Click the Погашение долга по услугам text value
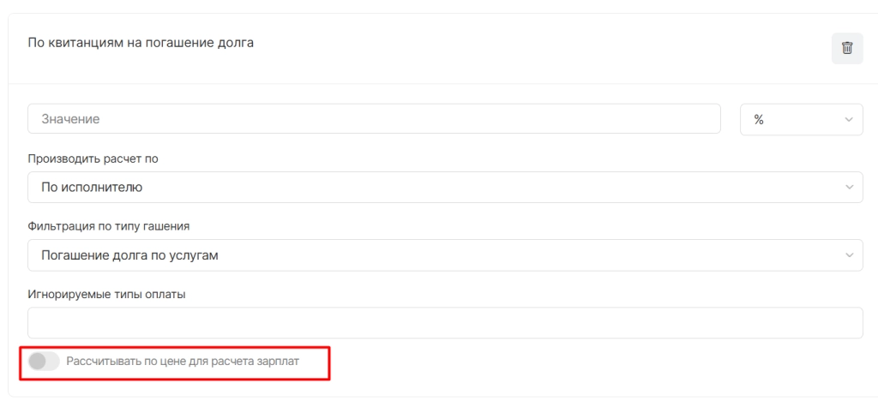This screenshot has height=401, width=878. click(x=130, y=255)
